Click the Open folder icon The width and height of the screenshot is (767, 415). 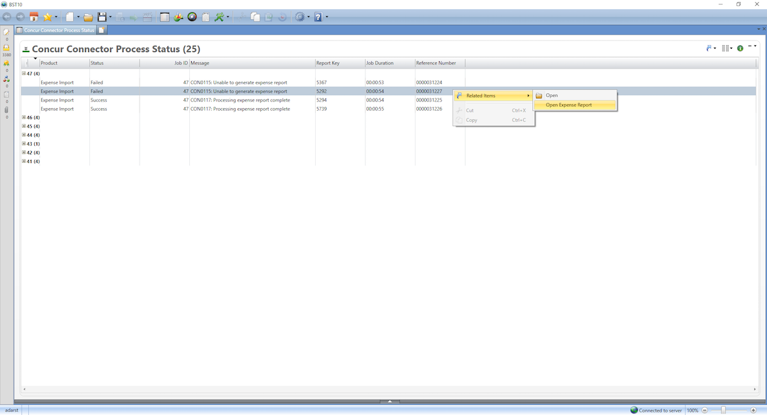coord(88,17)
